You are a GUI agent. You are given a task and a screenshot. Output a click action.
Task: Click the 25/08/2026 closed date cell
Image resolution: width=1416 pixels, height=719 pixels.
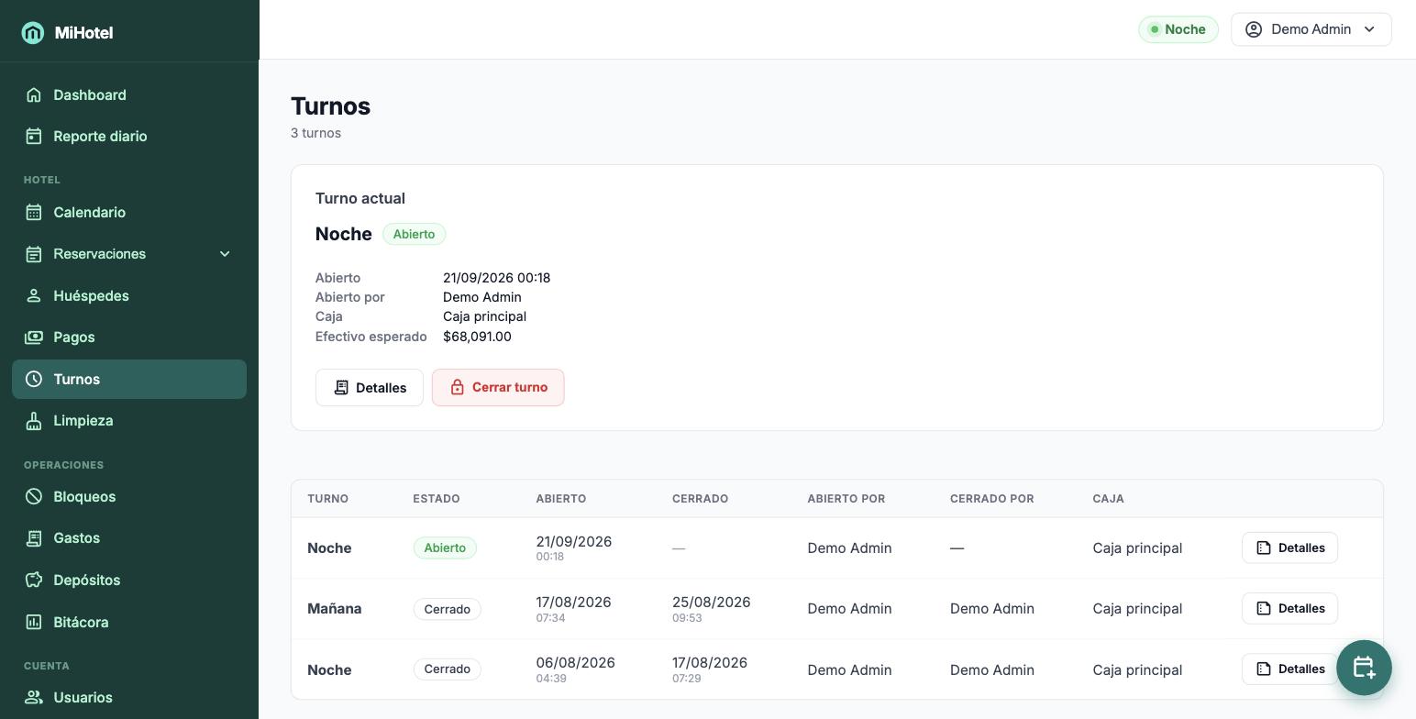(711, 609)
